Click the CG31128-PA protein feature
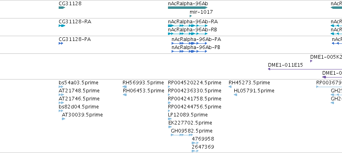This screenshot has width=342, height=153. click(x=61, y=43)
